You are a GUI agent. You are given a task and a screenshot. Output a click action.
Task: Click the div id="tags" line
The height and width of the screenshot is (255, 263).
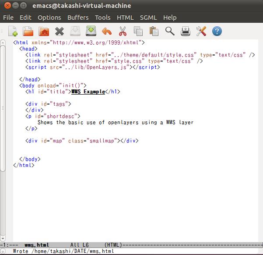coord(48,104)
